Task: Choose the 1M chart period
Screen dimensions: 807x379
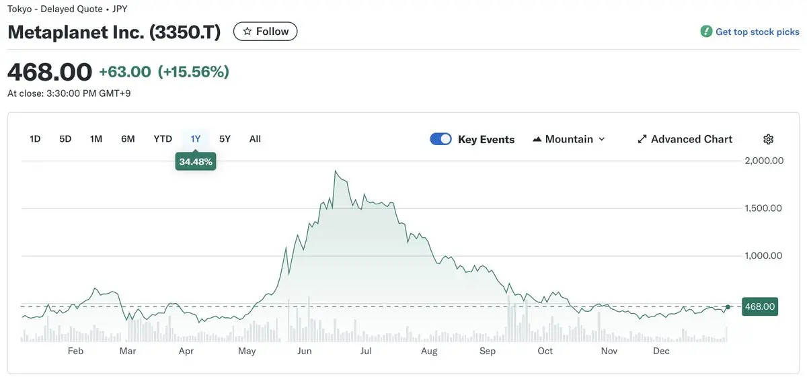Action: [96, 139]
